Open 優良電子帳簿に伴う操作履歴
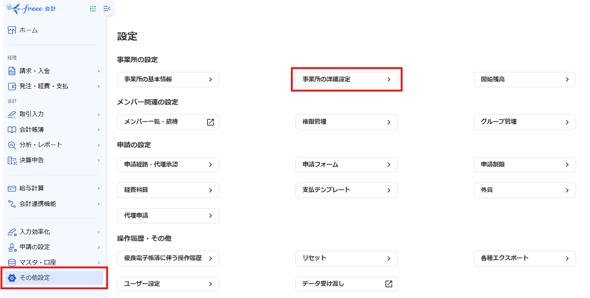This screenshot has width=590, height=298. pos(168,258)
